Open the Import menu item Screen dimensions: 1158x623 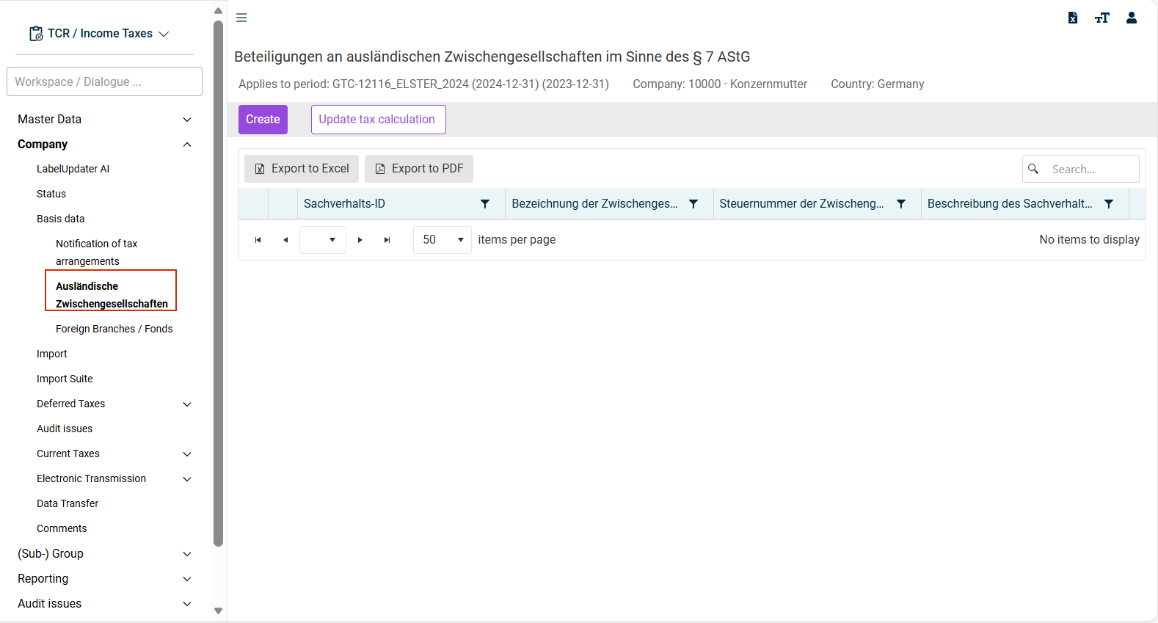point(52,354)
